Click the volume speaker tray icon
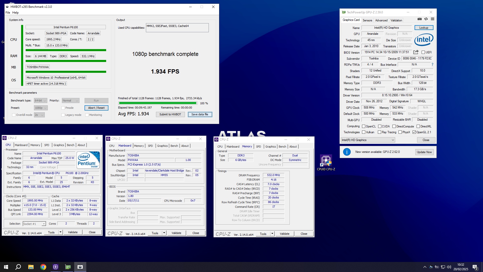This screenshot has height=272, width=483. click(449, 267)
